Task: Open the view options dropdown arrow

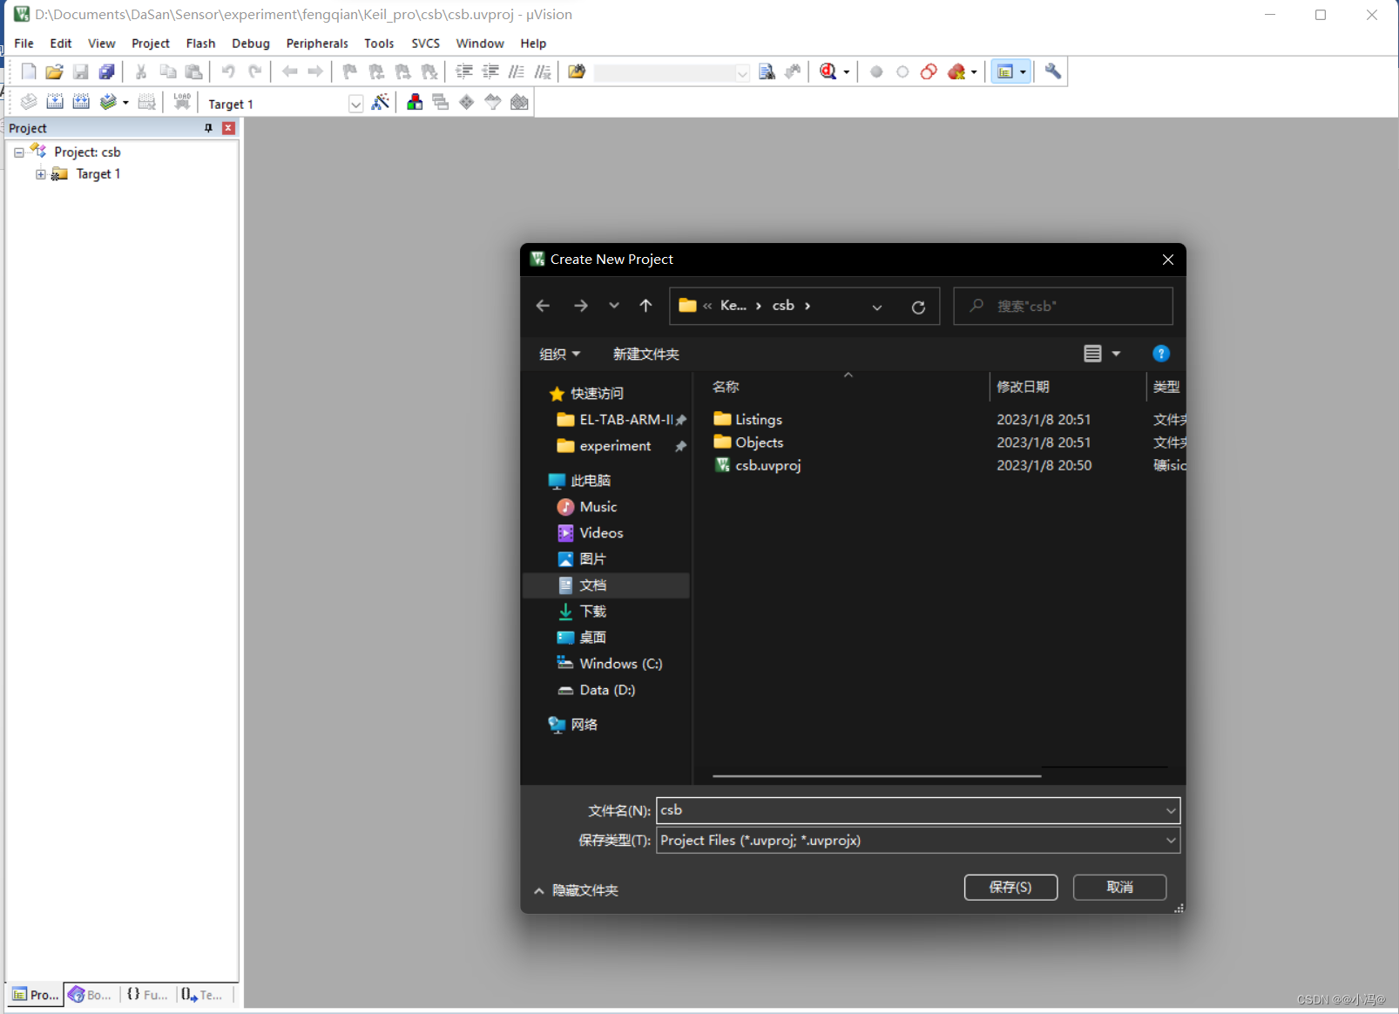Action: tap(1116, 353)
